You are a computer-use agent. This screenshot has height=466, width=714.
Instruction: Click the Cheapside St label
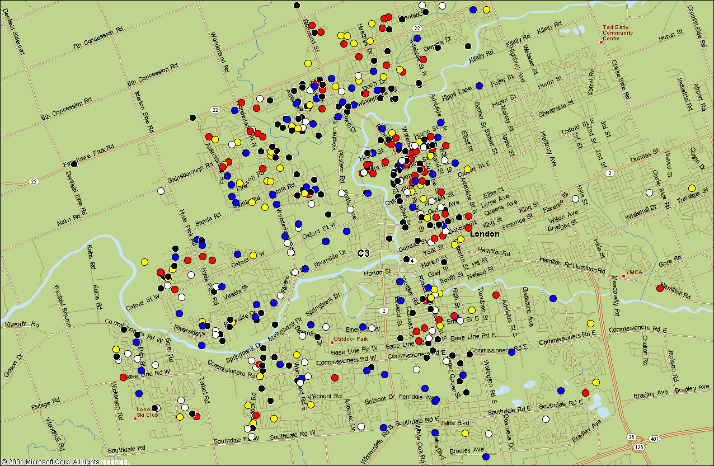pos(556,107)
